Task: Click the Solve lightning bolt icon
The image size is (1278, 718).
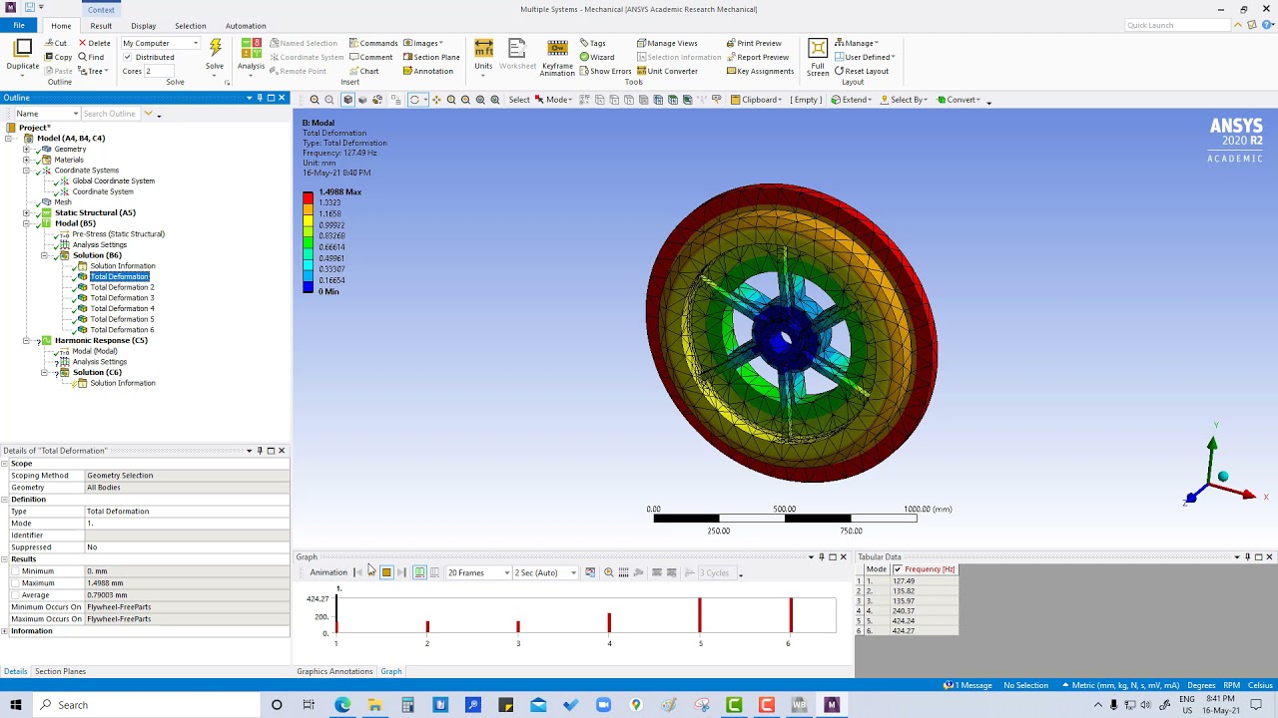Action: [x=215, y=49]
